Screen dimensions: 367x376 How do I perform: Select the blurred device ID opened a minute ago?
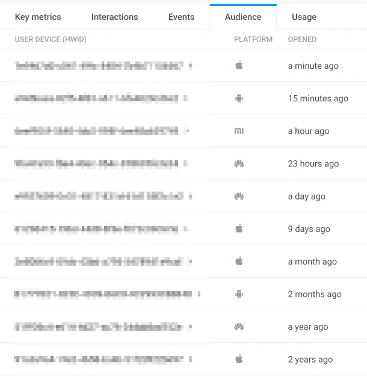[x=99, y=66]
